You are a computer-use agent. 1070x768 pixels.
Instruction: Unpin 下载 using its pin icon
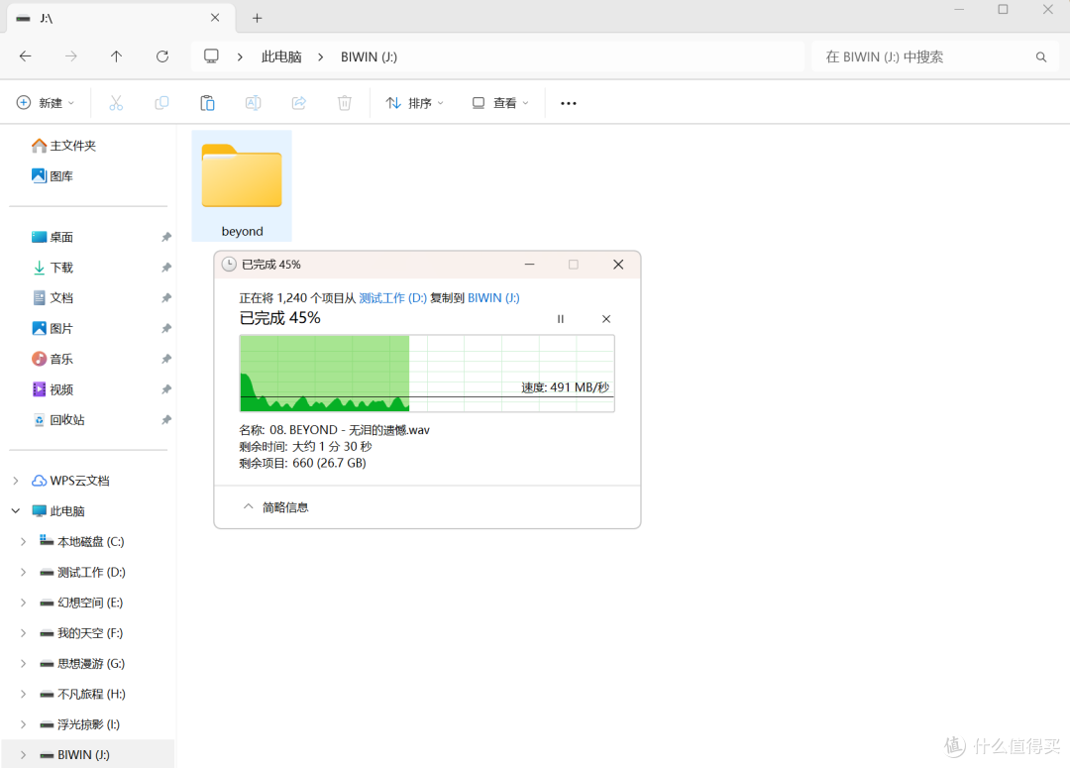(165, 268)
